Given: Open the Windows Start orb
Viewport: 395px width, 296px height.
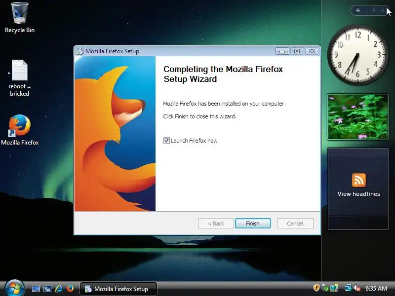Looking at the screenshot, I should coord(14,288).
